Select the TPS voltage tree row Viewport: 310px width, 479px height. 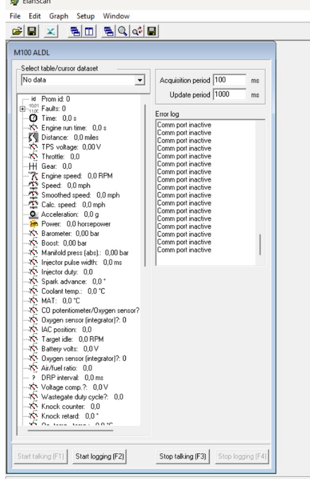tap(70, 147)
